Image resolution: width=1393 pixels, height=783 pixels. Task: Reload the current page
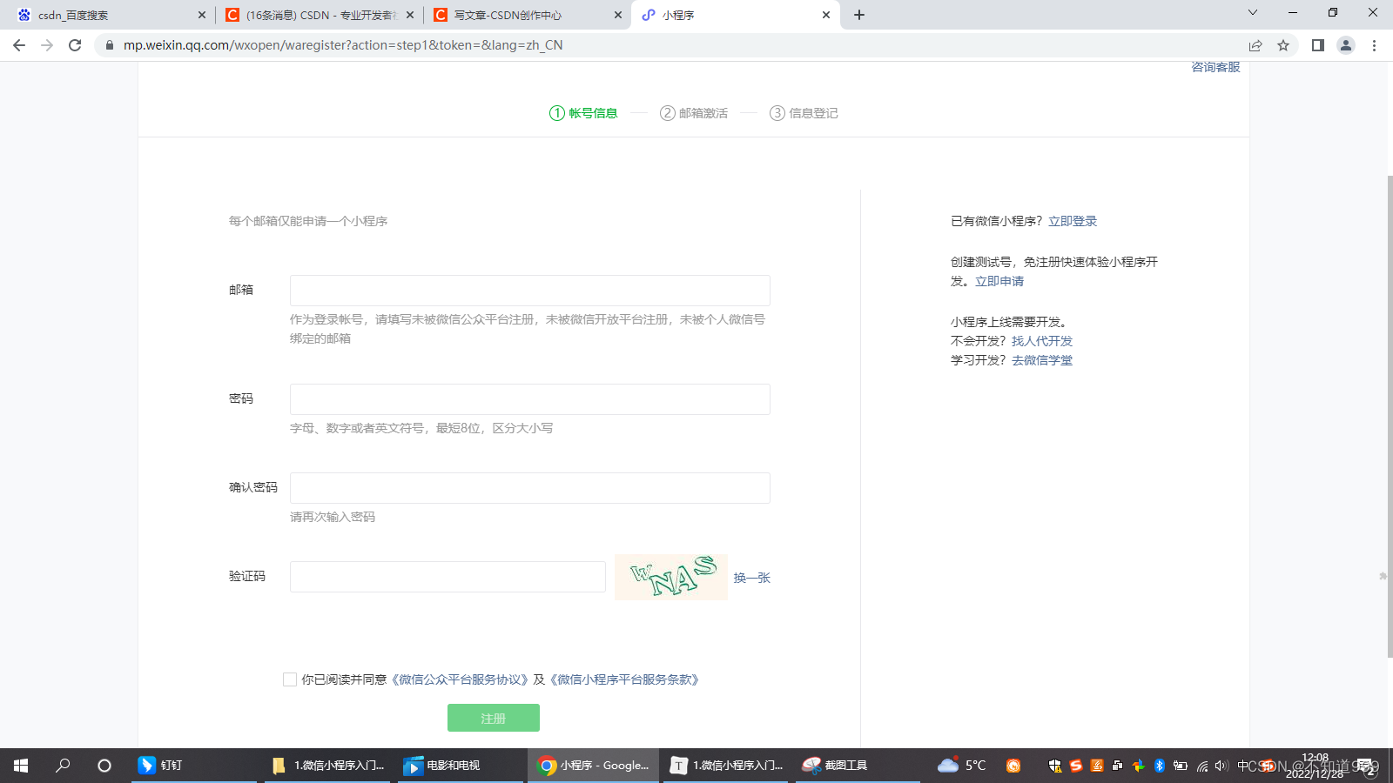coord(75,45)
